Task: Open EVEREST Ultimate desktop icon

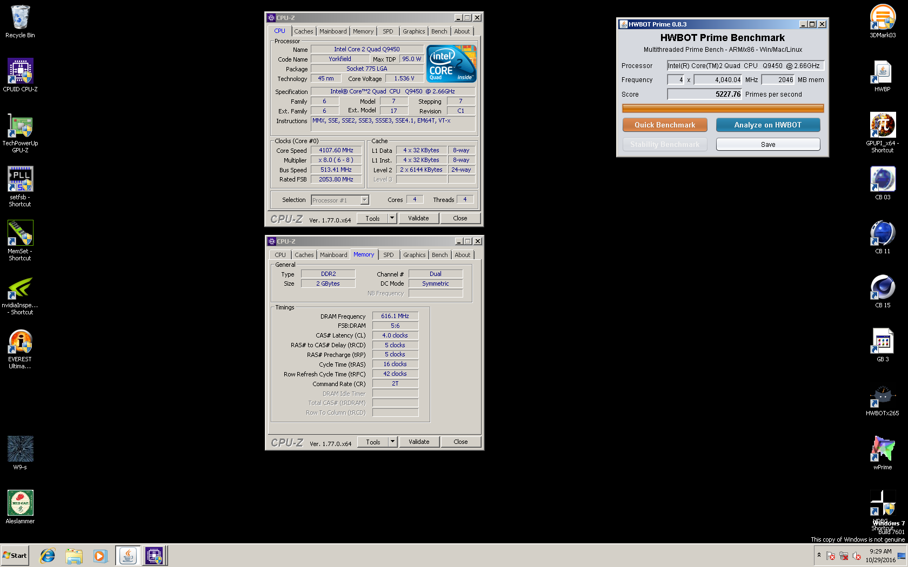Action: [20, 349]
